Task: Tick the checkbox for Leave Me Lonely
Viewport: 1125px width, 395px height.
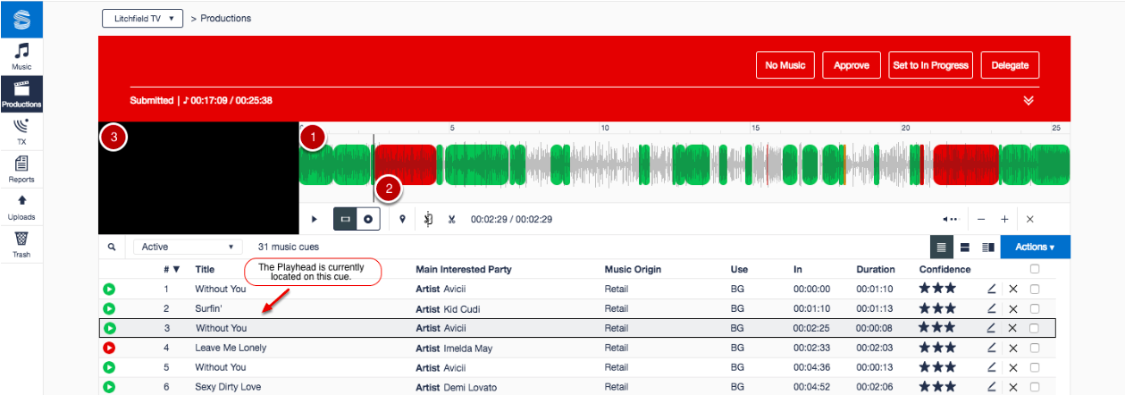Action: (x=1035, y=348)
